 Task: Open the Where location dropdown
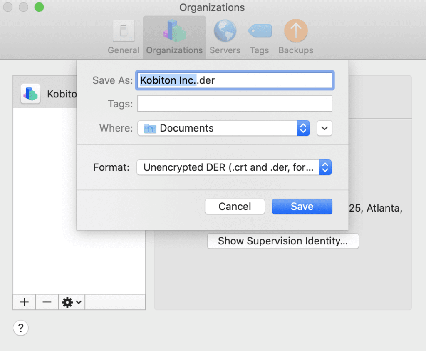click(x=304, y=128)
